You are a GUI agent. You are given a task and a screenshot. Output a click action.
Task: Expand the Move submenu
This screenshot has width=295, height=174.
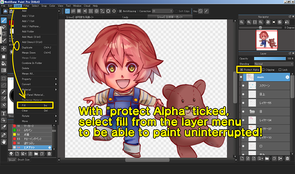coord(37,121)
